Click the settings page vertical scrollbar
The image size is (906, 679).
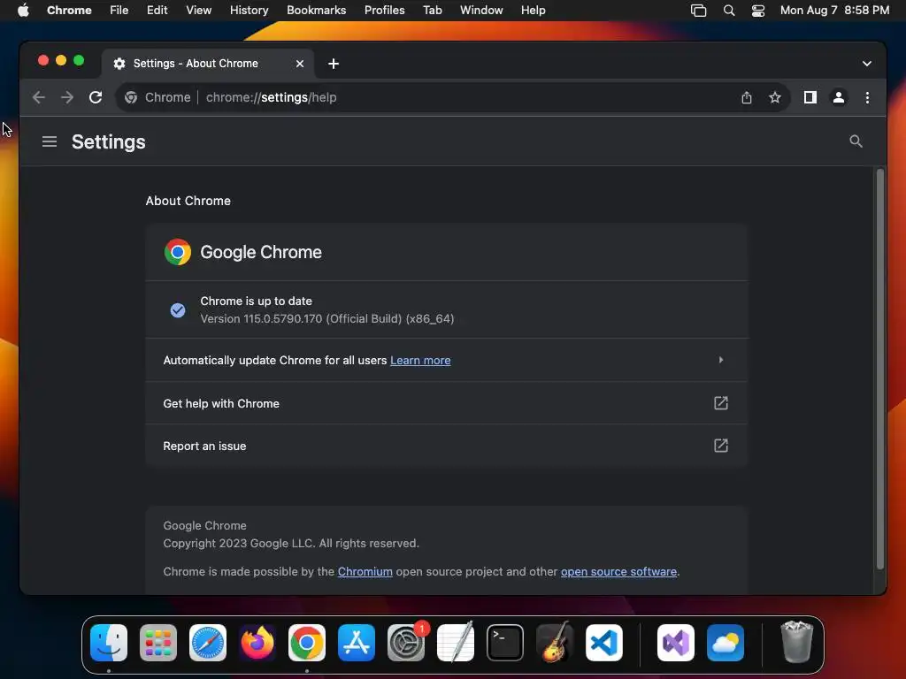[x=880, y=370]
